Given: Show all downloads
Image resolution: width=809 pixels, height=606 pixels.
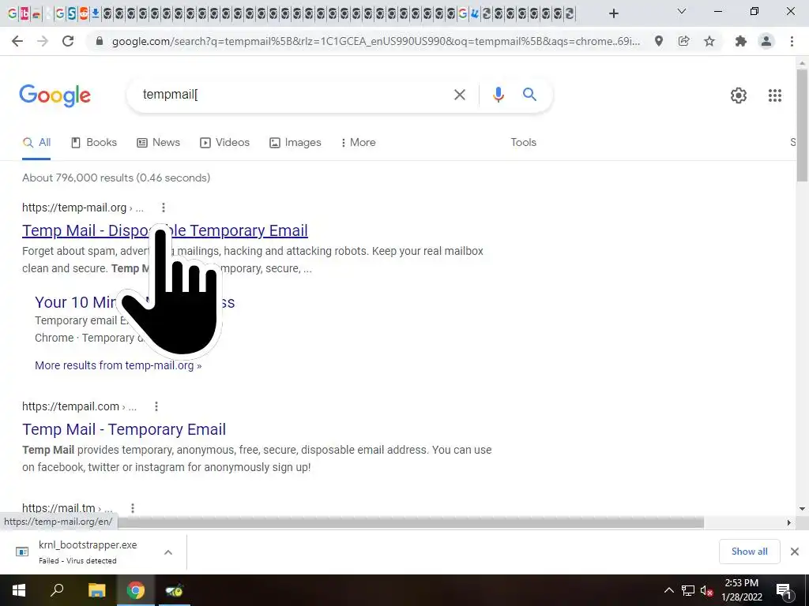Looking at the screenshot, I should point(749,552).
